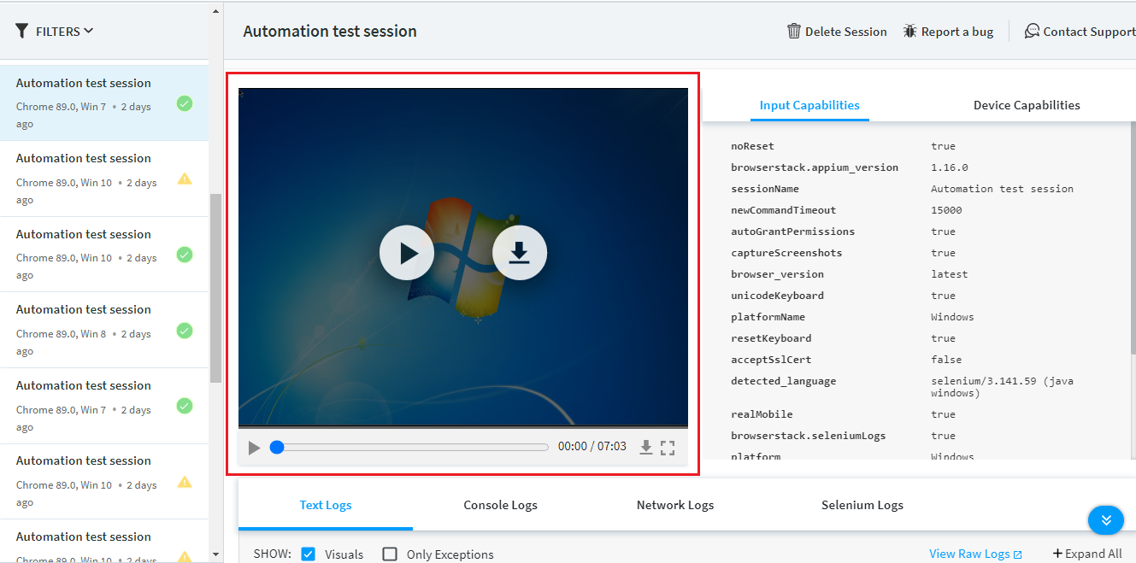Viewport: 1136px width, 563px height.
Task: Click the chat bubble Contact Support icon
Action: pyautogui.click(x=1032, y=32)
